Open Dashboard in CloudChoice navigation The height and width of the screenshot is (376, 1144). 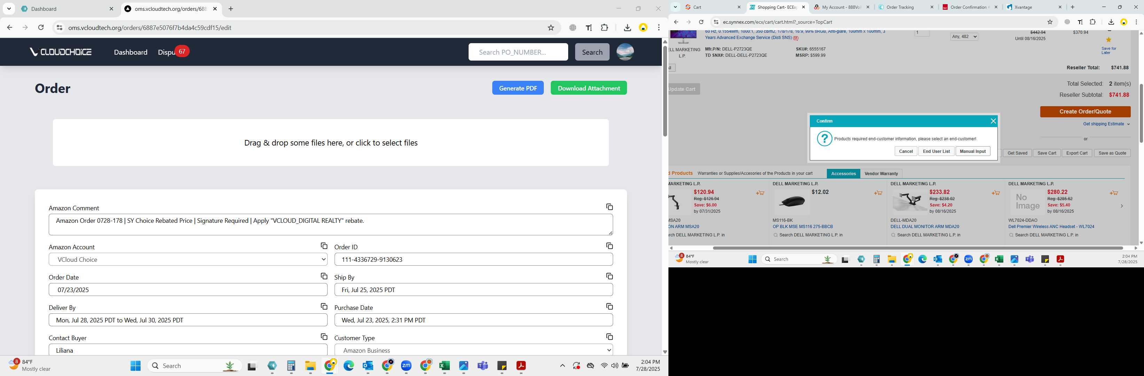pyautogui.click(x=131, y=52)
